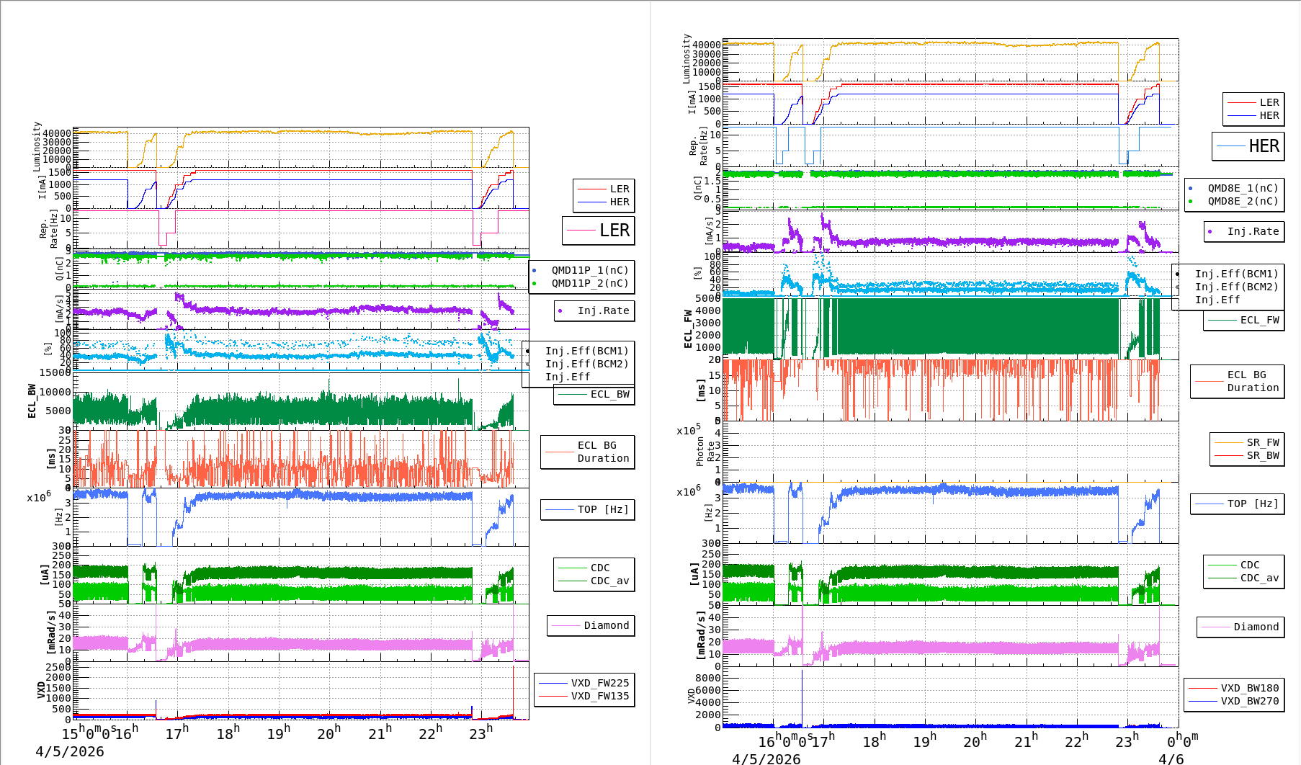Click the SR_BW legend entry

click(1262, 455)
